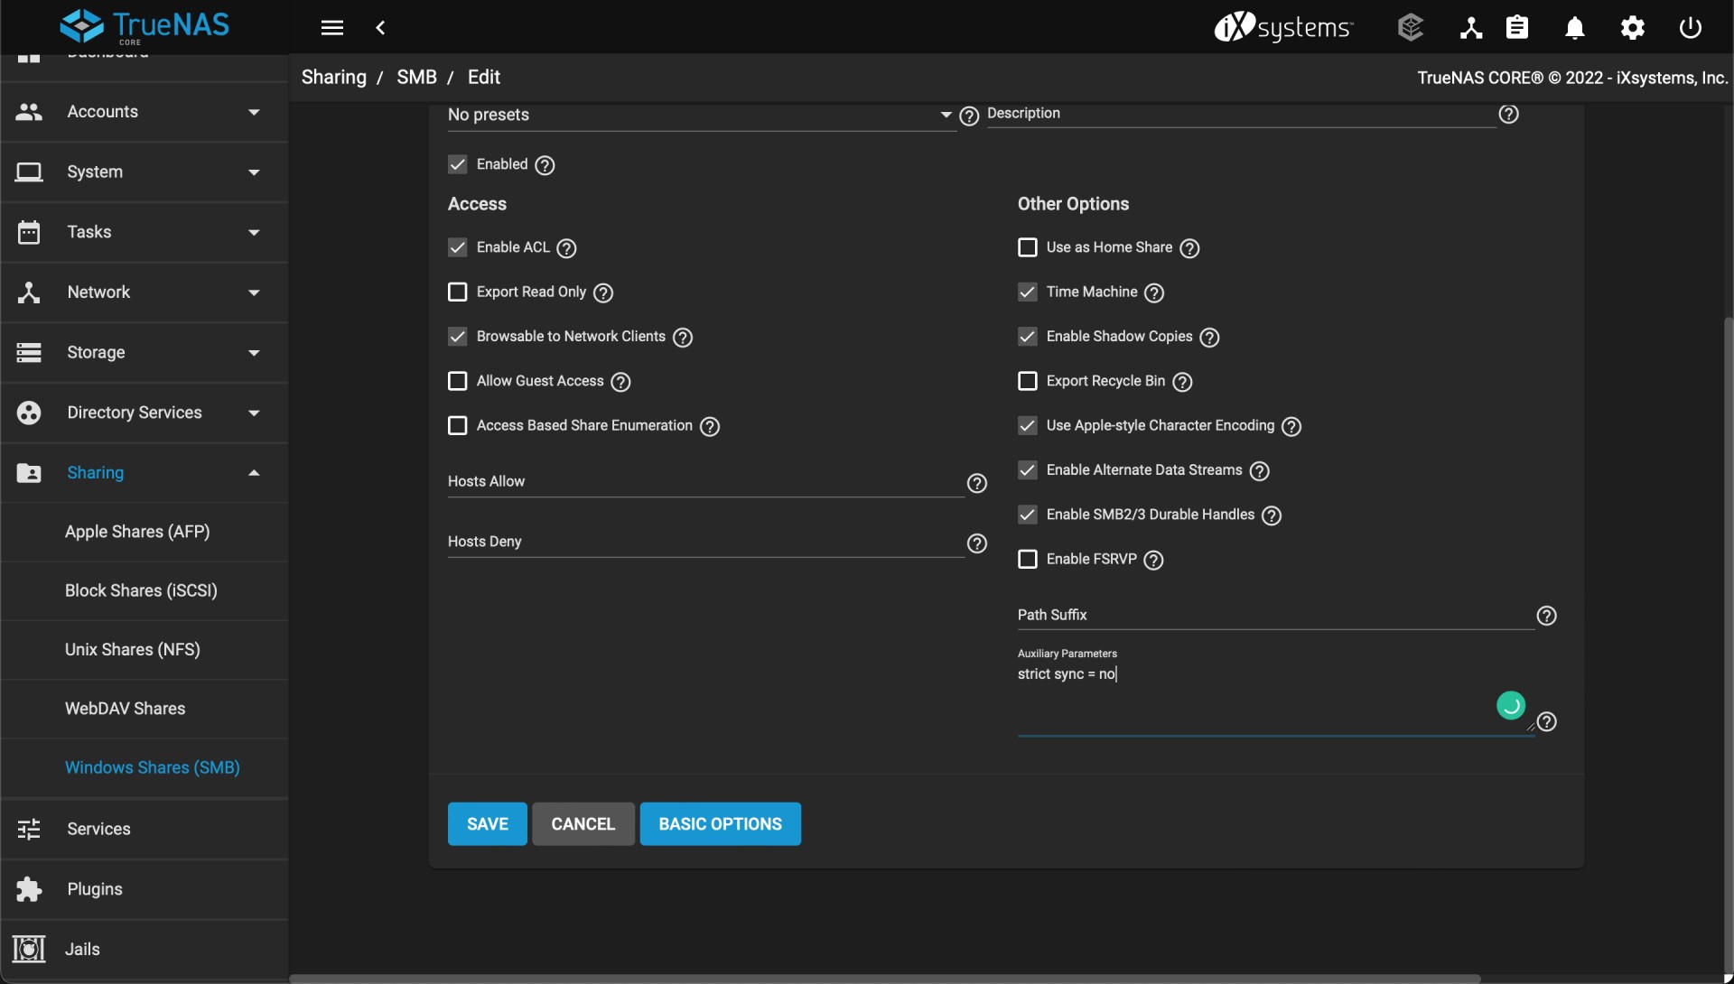Toggle Enable FSRVP checkbox
This screenshot has height=984, width=1734.
coord(1027,559)
